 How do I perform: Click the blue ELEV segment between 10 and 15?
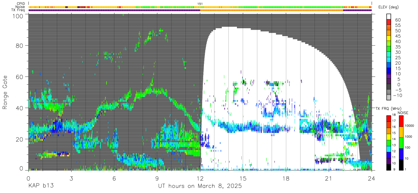[x=389, y=71]
